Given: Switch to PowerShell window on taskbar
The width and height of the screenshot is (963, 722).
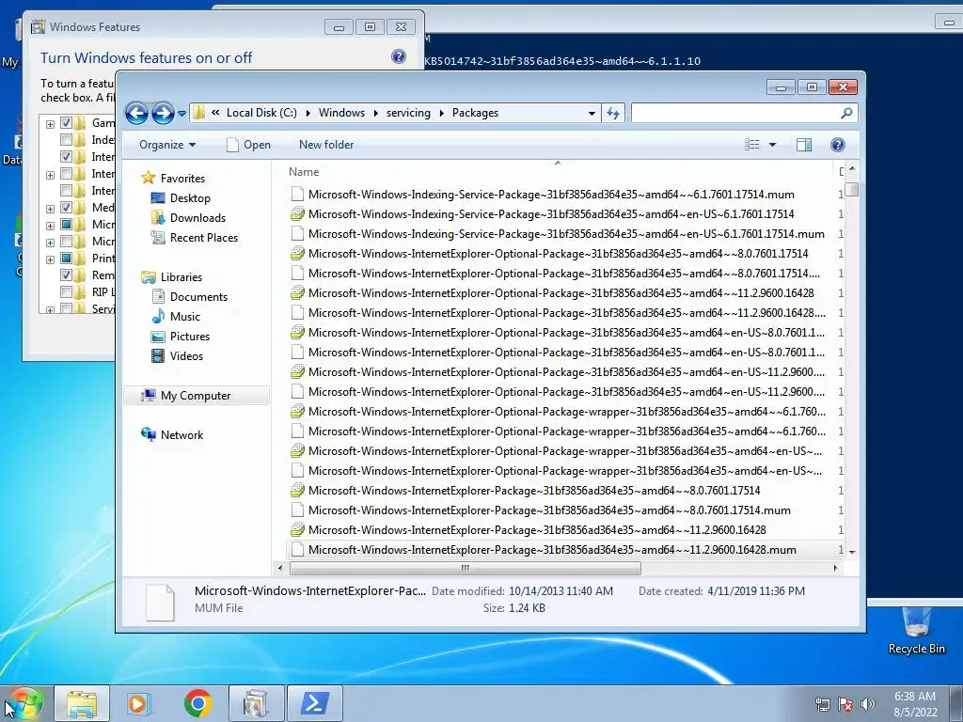Looking at the screenshot, I should [x=315, y=703].
